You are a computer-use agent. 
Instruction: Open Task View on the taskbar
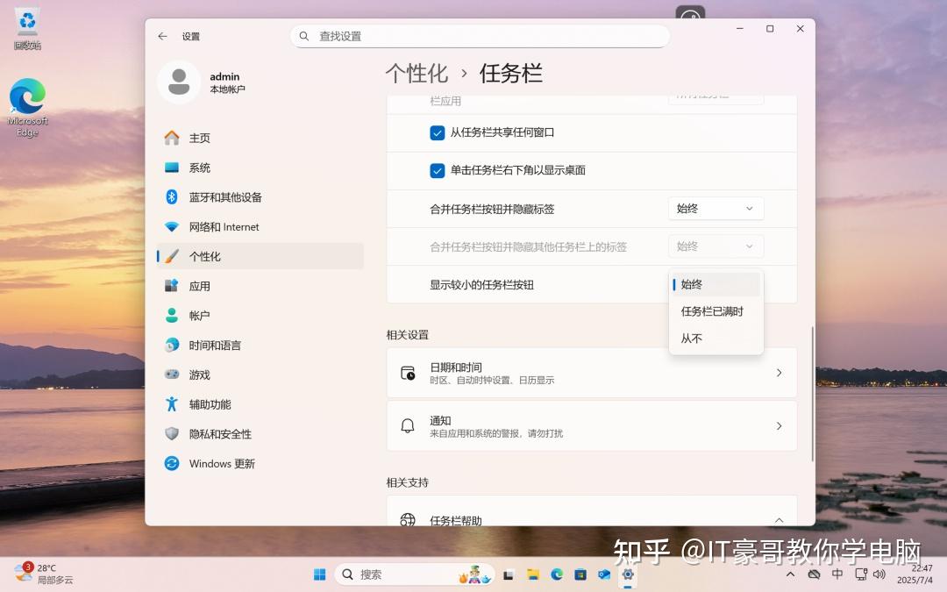point(508,574)
